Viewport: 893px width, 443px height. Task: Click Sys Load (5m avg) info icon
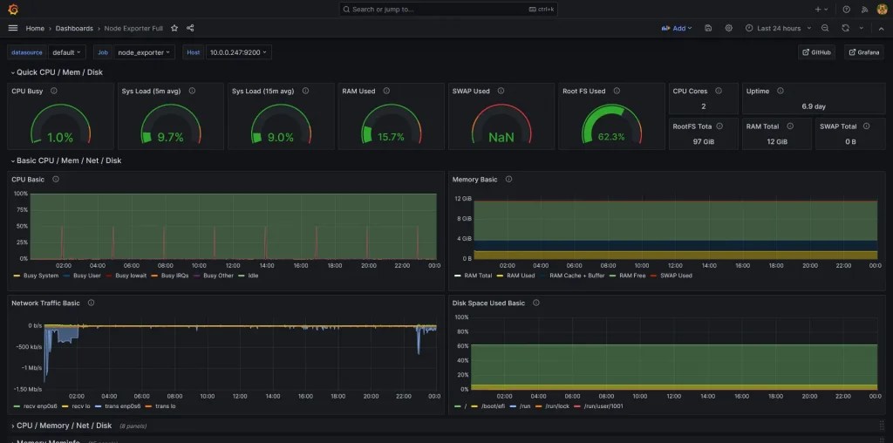click(192, 91)
